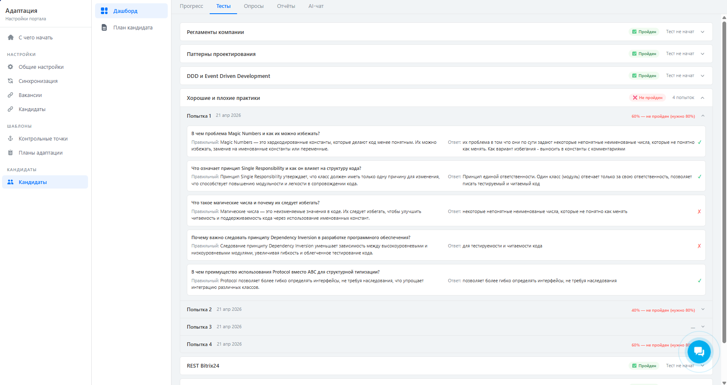The width and height of the screenshot is (727, 385).
Task: Collapse Попытка 1 chevron
Action: pos(703,116)
